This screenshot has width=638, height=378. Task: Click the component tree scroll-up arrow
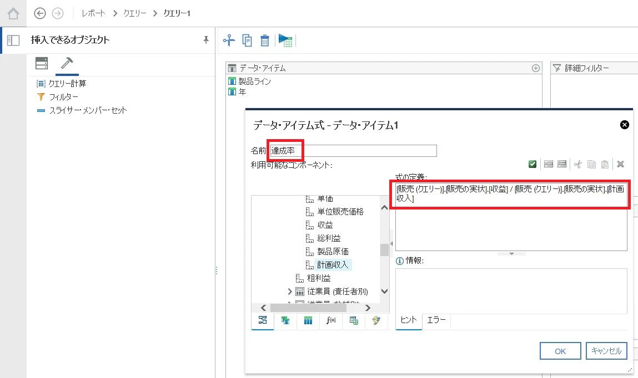point(384,207)
